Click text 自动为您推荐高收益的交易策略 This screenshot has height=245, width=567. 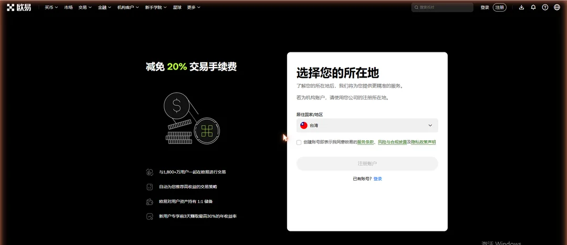[x=188, y=187]
